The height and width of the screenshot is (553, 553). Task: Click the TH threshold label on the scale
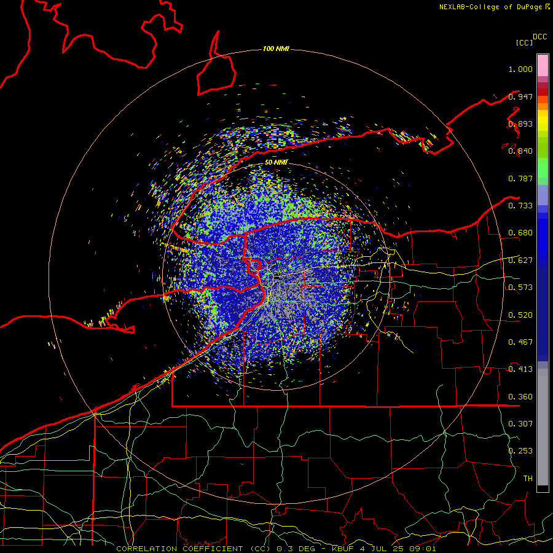528,479
